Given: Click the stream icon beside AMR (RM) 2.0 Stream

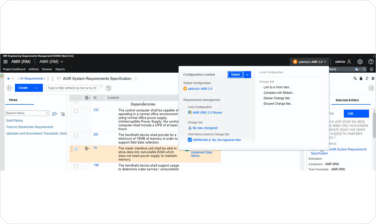Looking at the screenshot, I should [190, 112].
